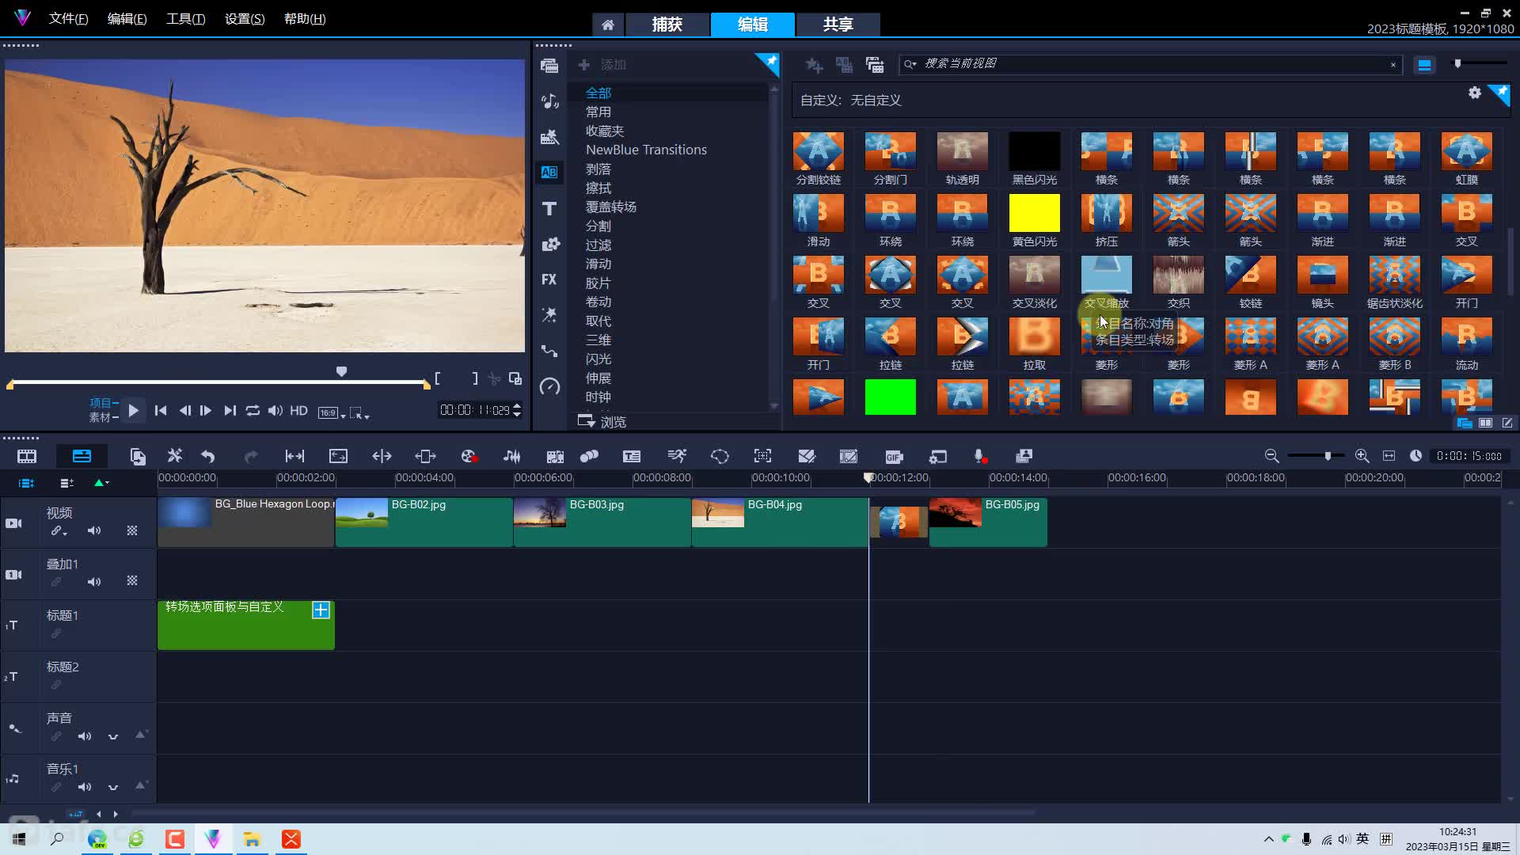Switch to Storyboard view

point(27,456)
